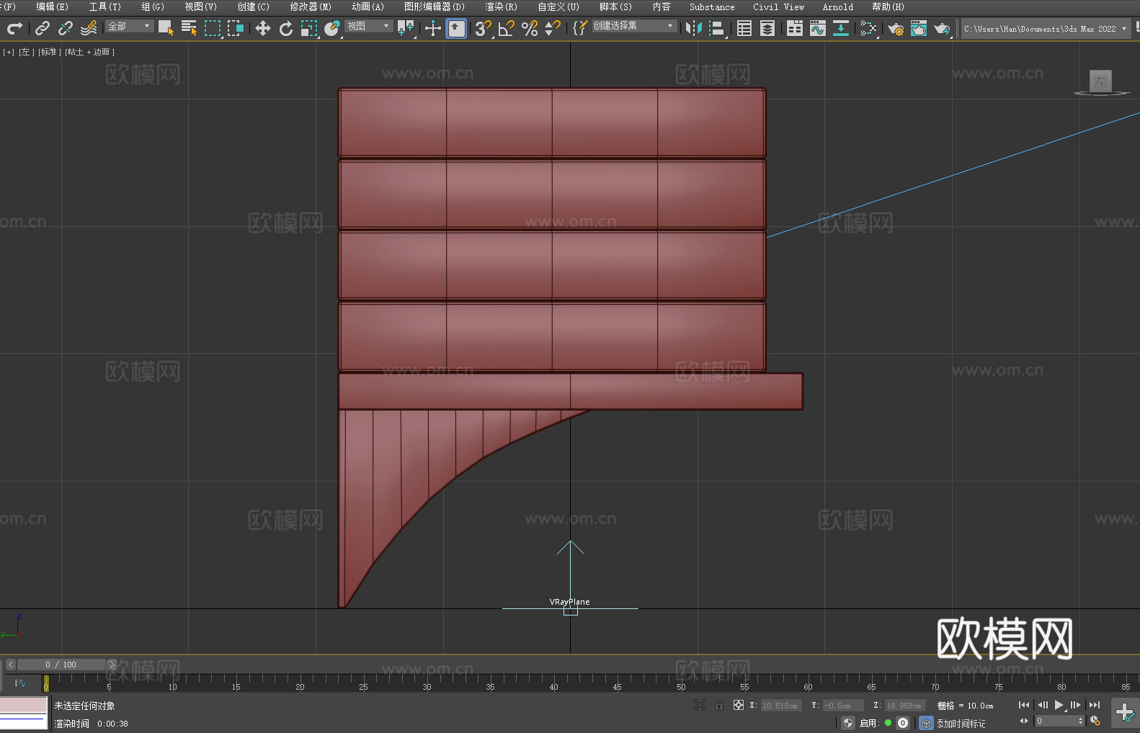This screenshot has width=1140, height=733.
Task: Click the ViewCube left face
Action: pos(1100,81)
